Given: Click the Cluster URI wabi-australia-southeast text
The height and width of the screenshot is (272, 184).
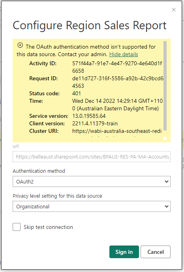Looking at the screenshot, I should click(x=117, y=131).
